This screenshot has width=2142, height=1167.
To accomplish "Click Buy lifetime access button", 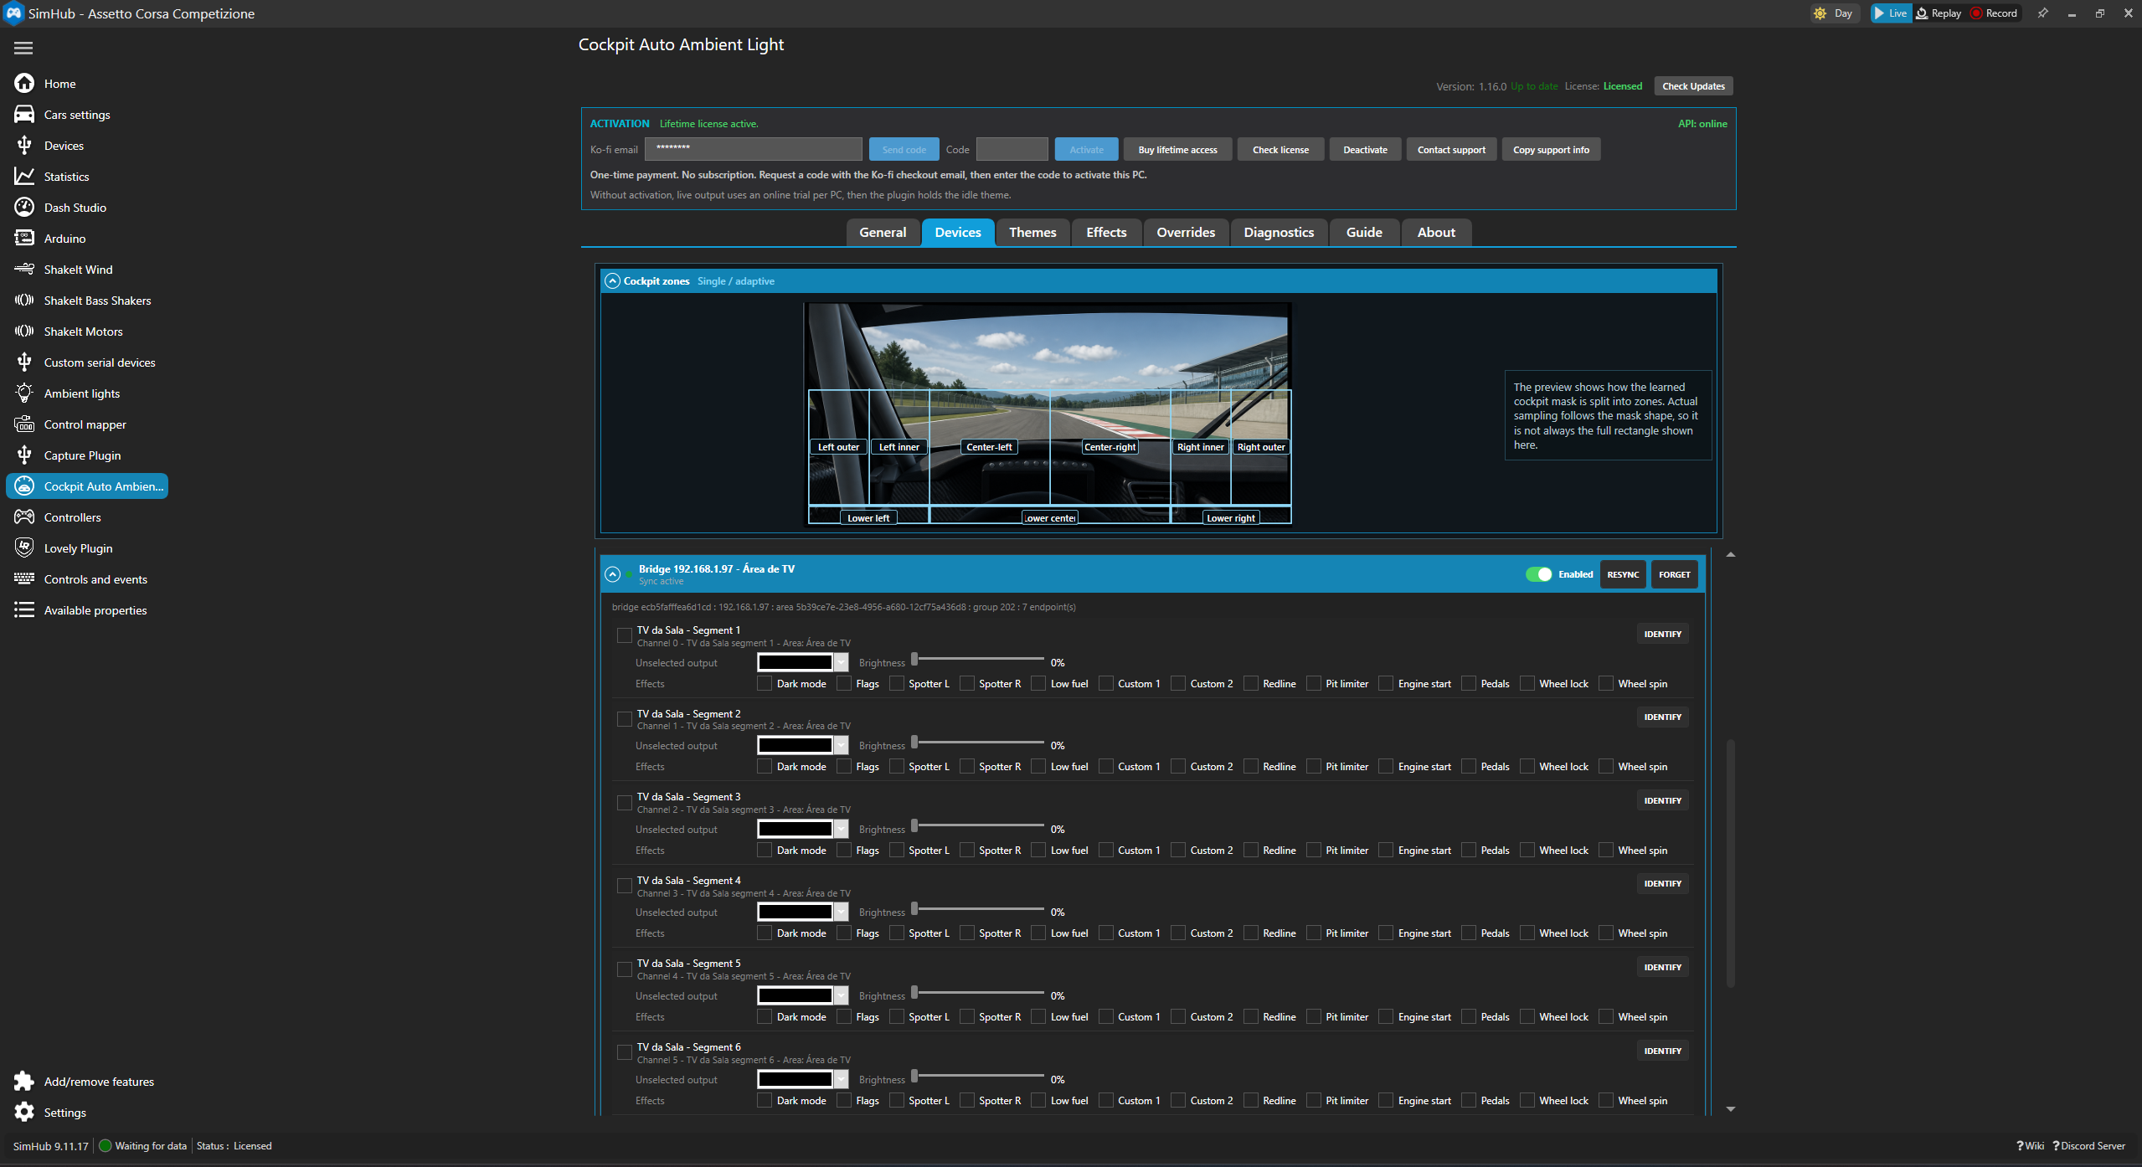I will 1177,150.
